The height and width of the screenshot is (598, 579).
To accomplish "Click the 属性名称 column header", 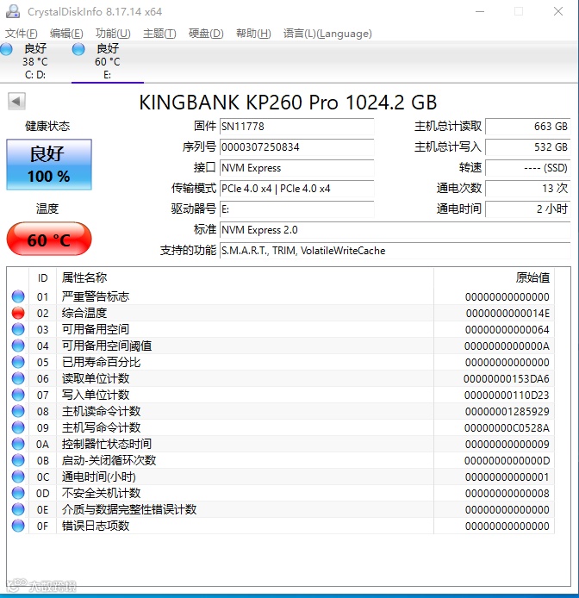I will pyautogui.click(x=245, y=278).
